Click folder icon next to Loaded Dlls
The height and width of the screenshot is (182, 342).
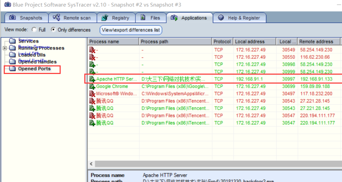pos(13,55)
